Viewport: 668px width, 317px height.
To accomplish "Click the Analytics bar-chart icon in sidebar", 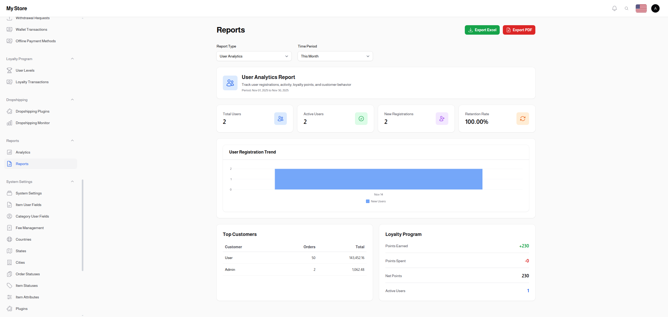I will [x=9, y=152].
